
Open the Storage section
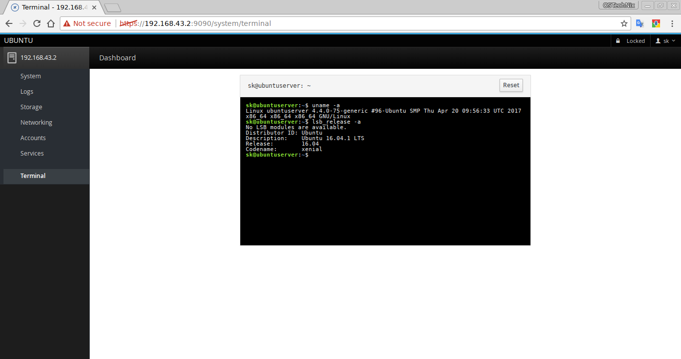pos(31,107)
